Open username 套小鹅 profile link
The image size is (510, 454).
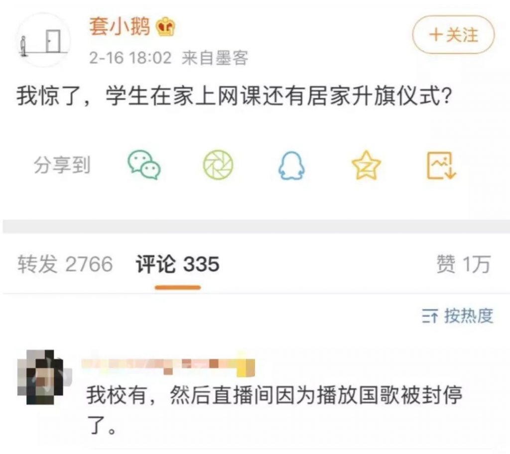click(120, 26)
